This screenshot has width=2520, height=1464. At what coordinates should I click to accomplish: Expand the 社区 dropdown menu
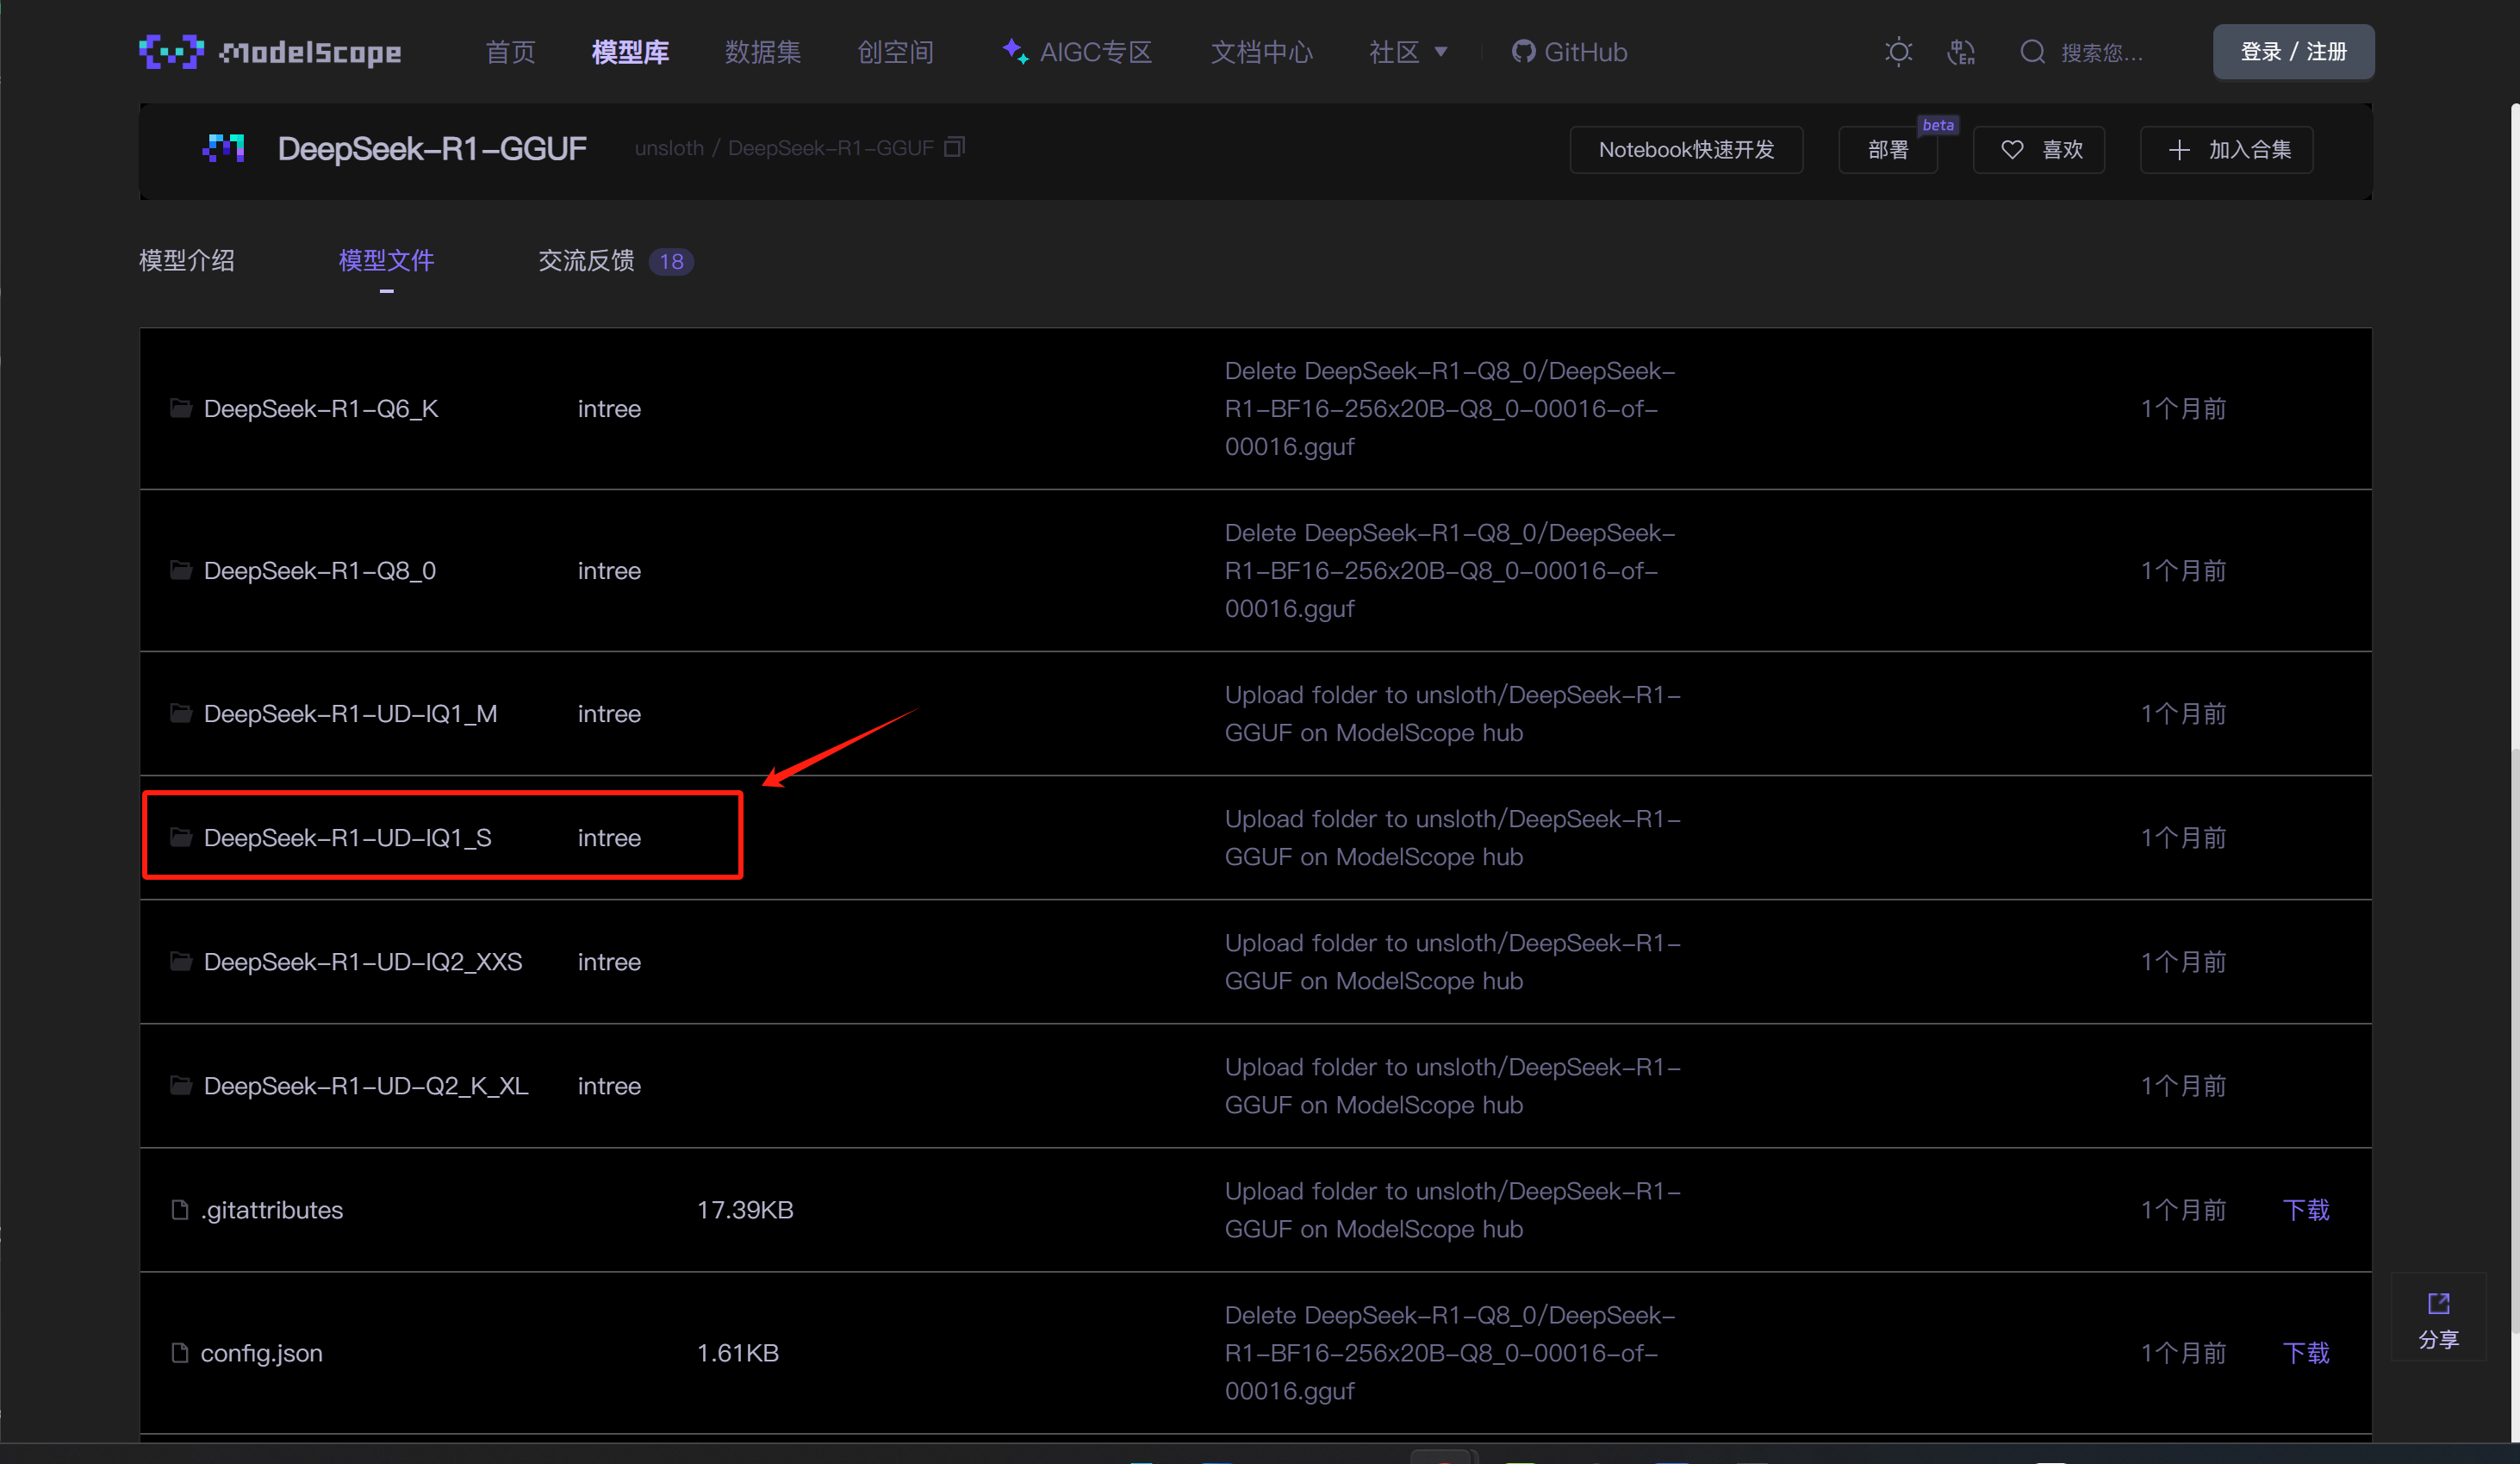pos(1408,52)
